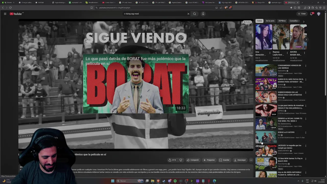
Task: Click the Descargar download button
Action: [240, 160]
